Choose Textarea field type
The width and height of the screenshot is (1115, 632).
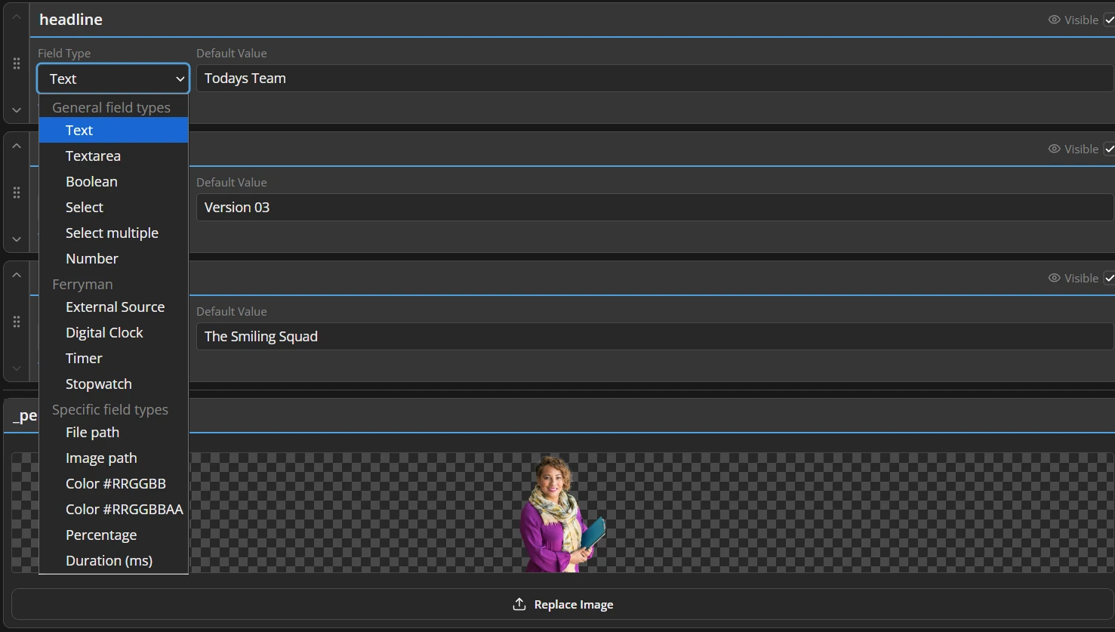[x=113, y=156]
